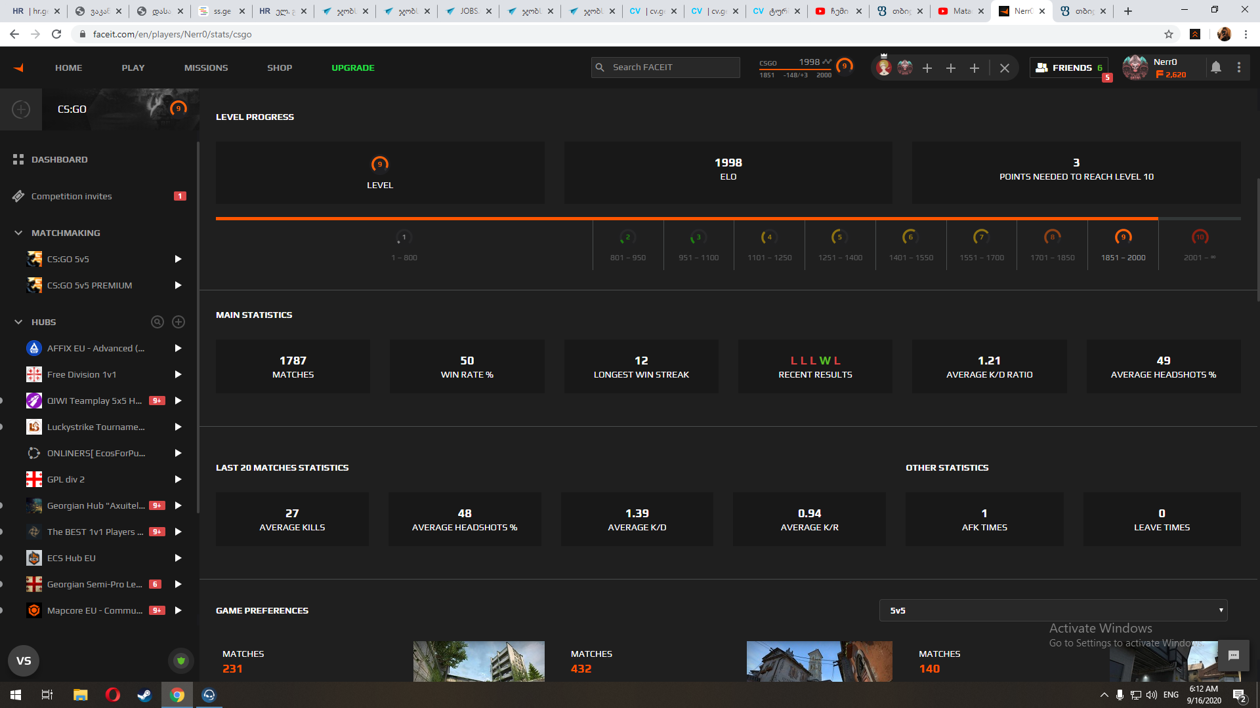Click the notifications bell icon
Image resolution: width=1260 pixels, height=708 pixels.
(x=1215, y=68)
